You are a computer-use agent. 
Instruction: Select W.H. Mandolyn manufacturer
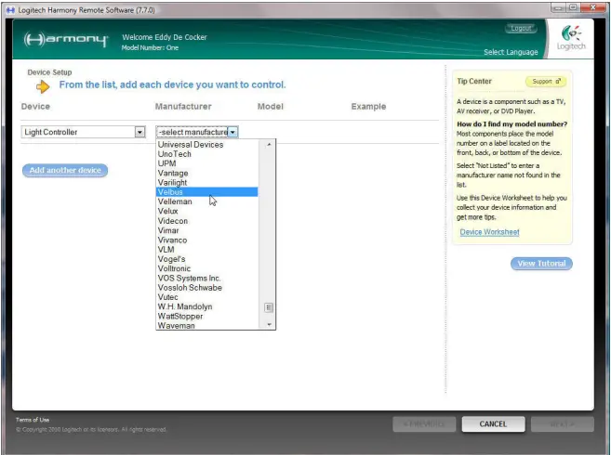[x=206, y=306]
